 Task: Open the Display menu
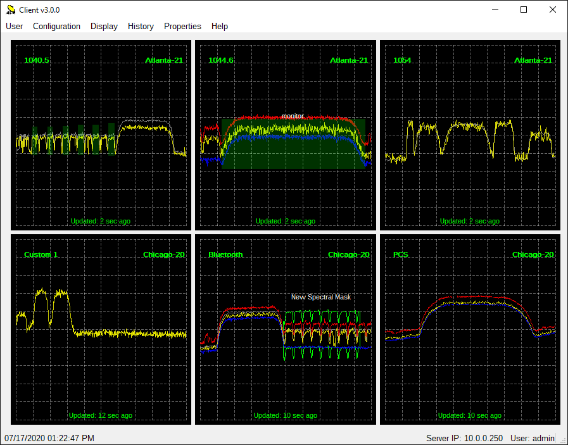[x=104, y=27]
